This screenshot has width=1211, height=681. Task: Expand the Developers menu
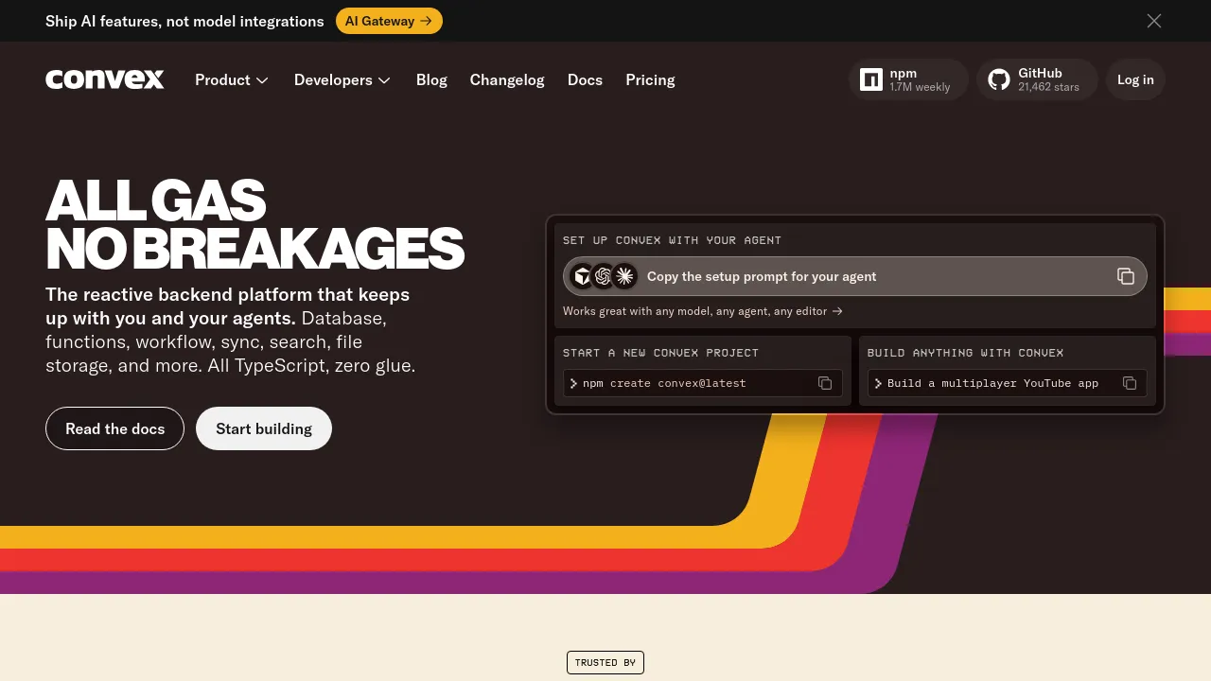tap(342, 80)
